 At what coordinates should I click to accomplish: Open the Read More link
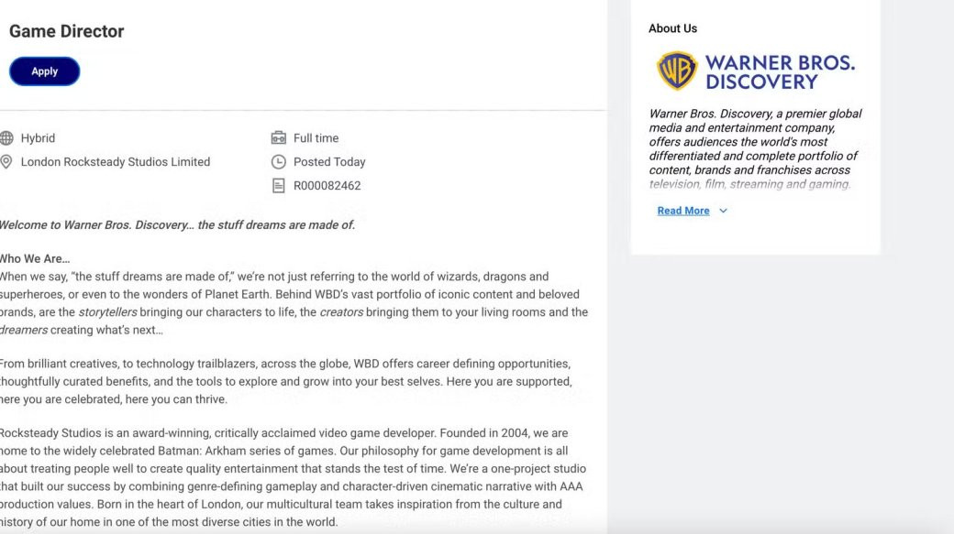(683, 211)
